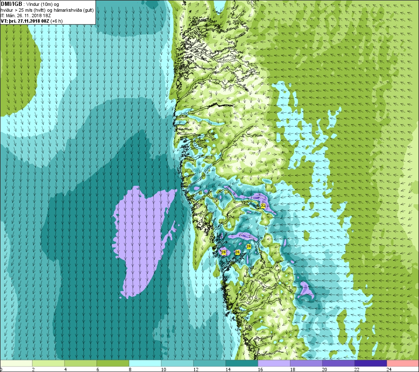Click the legend scale label 4

pos(65,369)
